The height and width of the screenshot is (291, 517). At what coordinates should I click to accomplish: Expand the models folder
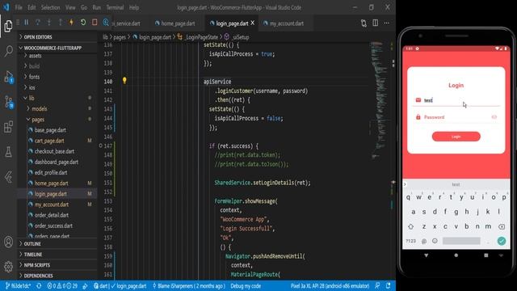point(40,108)
